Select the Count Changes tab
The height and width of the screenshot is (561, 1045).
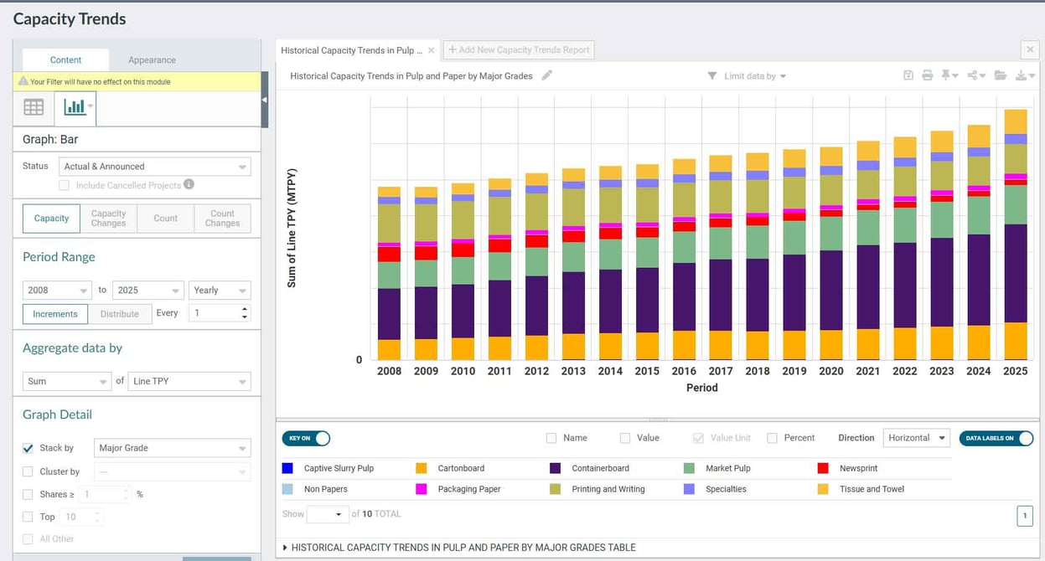click(223, 219)
